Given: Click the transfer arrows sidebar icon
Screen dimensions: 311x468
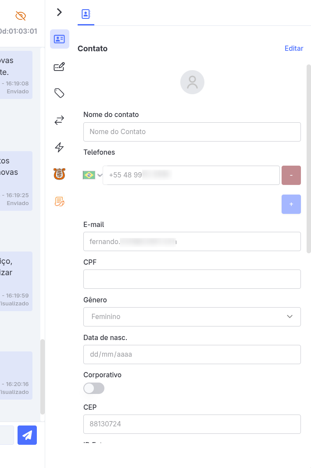Looking at the screenshot, I should click(x=59, y=120).
